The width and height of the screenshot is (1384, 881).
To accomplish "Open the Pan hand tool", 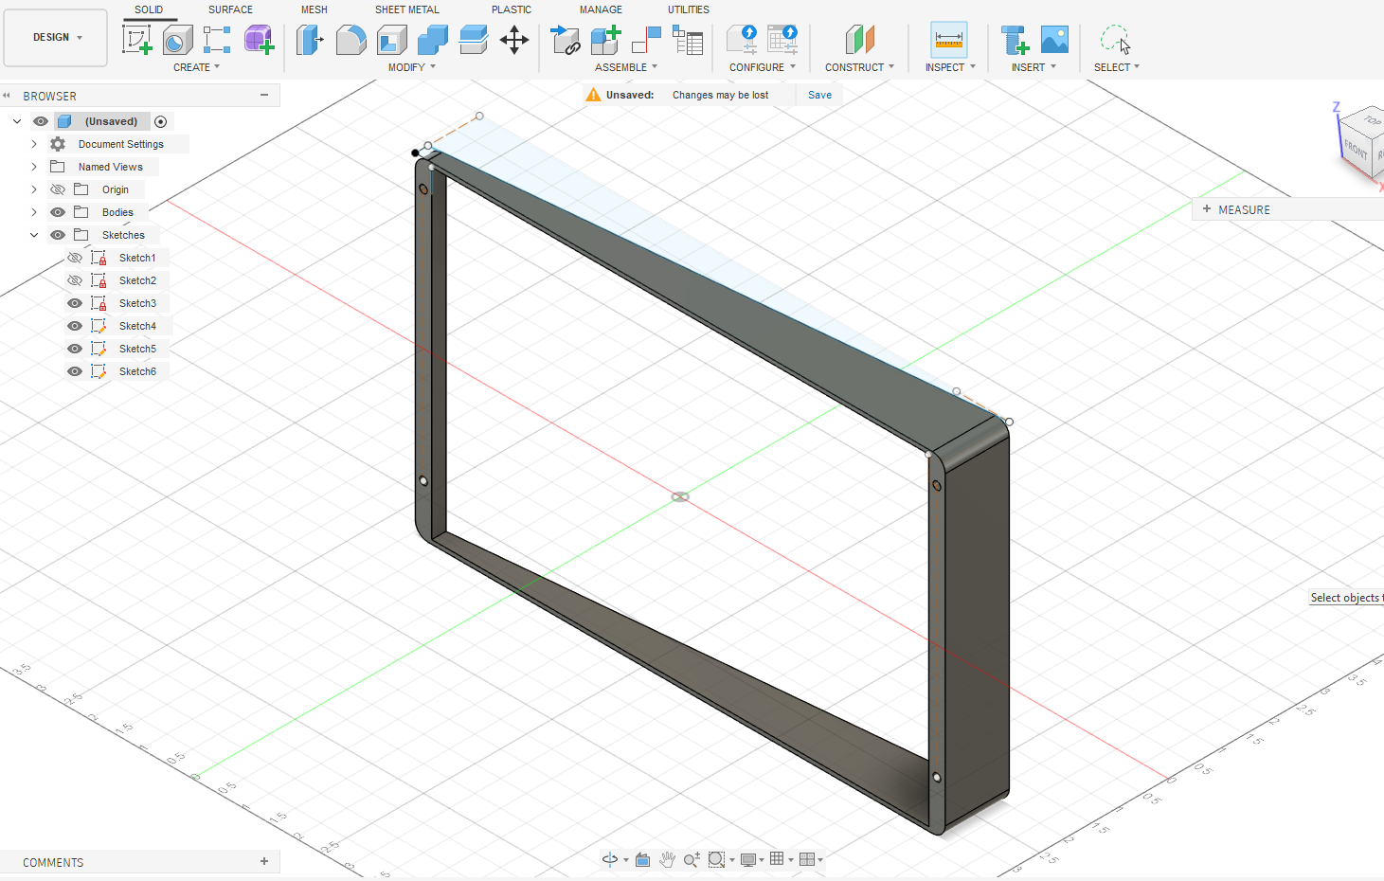I will 667,859.
